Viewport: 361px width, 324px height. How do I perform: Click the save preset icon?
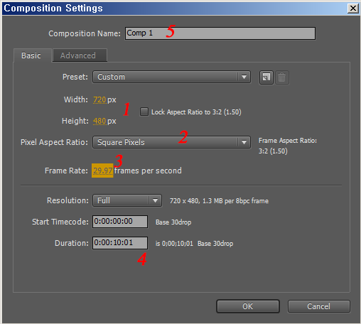[266, 77]
